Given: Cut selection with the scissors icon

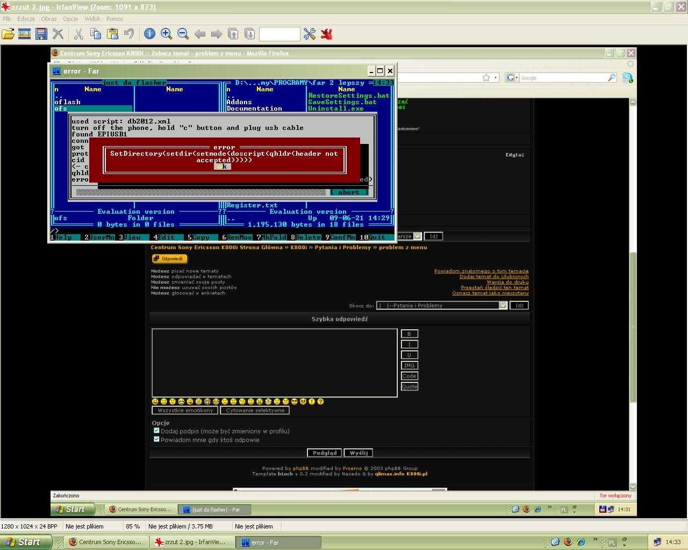Looking at the screenshot, I should [x=78, y=34].
